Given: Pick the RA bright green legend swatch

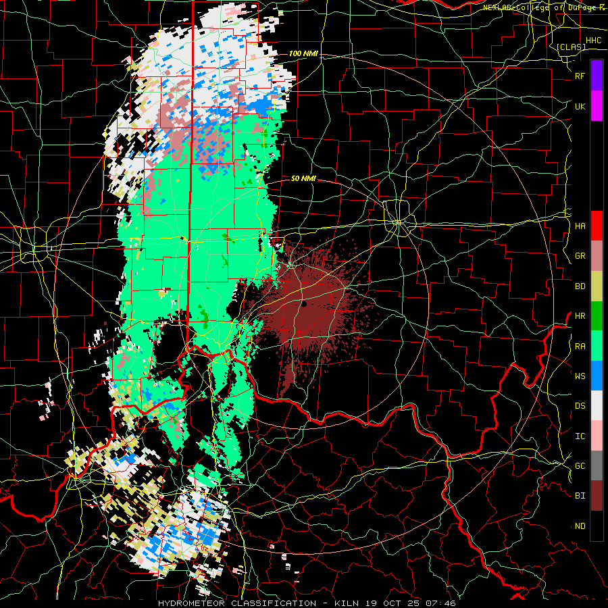Looking at the screenshot, I should (x=597, y=346).
